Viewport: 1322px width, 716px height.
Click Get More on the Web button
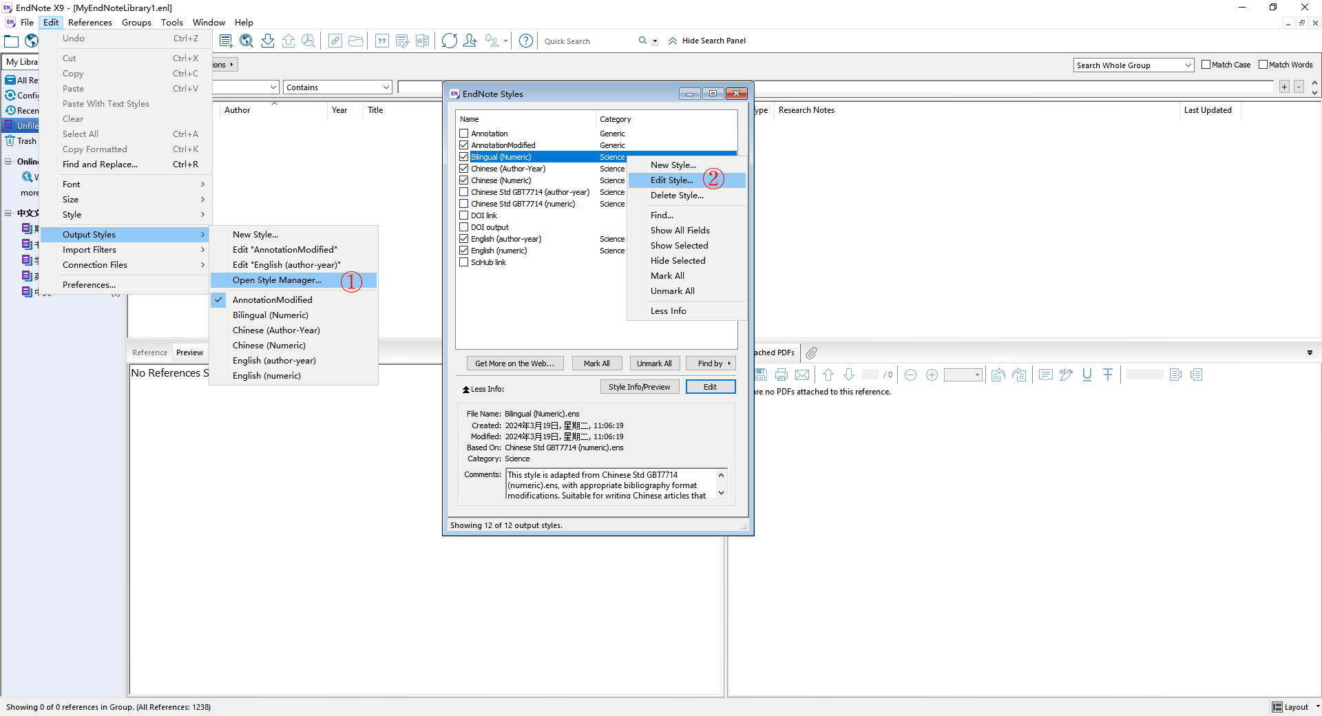tap(515, 364)
